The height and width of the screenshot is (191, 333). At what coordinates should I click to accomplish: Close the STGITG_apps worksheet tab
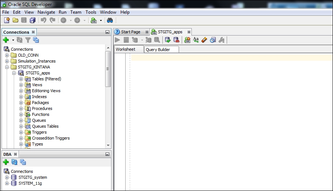189,32
